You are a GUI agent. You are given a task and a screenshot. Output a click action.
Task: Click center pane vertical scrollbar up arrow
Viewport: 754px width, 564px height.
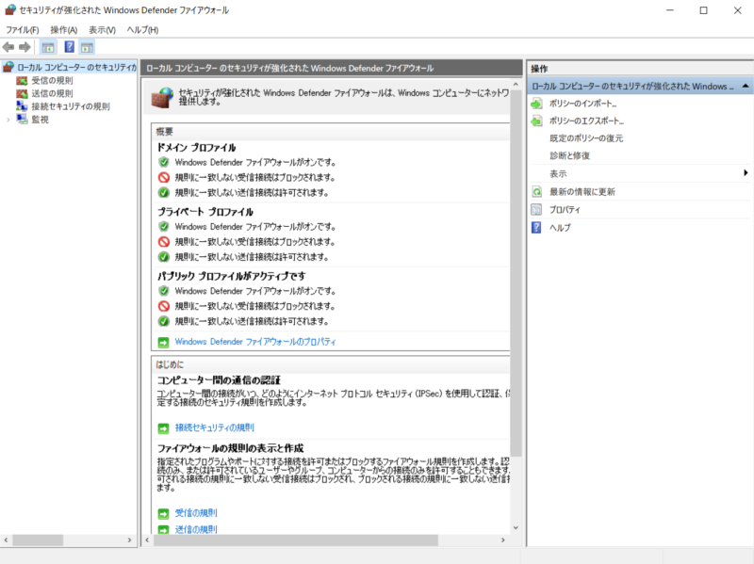[516, 85]
